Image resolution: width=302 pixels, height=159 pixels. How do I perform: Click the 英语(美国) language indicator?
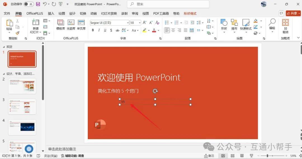pyautogui.click(x=51, y=156)
